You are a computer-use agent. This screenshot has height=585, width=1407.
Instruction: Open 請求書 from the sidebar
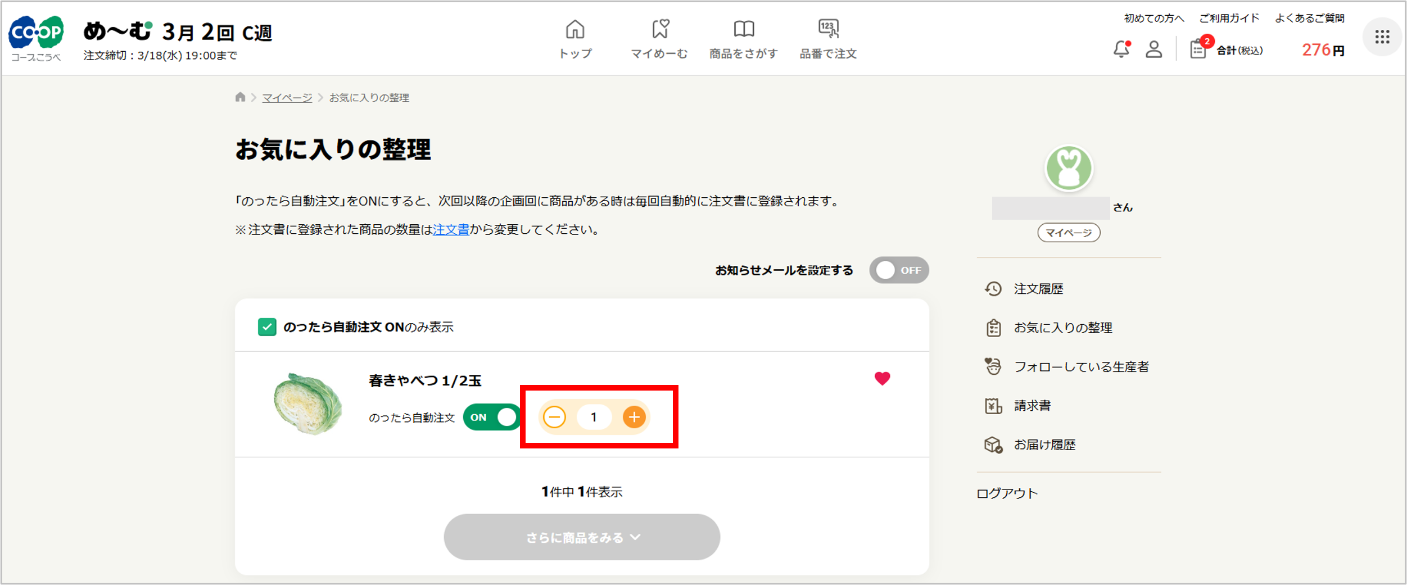point(1032,405)
